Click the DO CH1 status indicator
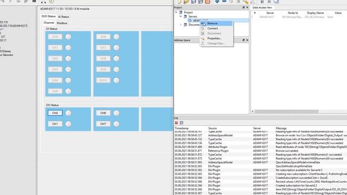347x195 pixels. [x=68, y=124]
